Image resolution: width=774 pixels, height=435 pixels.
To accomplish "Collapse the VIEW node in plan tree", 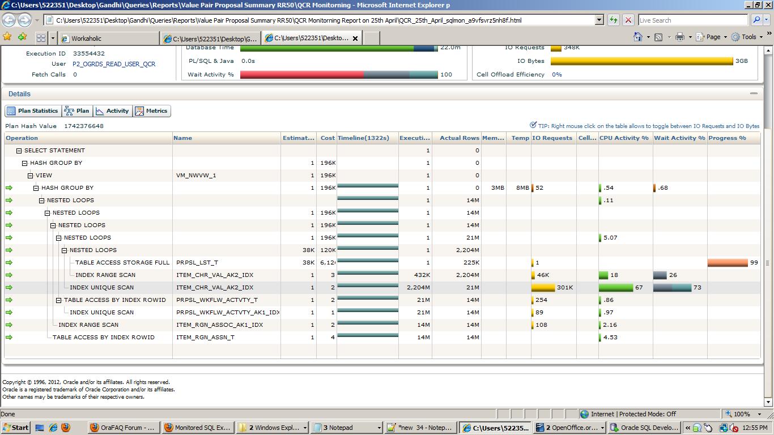I will 31,176.
